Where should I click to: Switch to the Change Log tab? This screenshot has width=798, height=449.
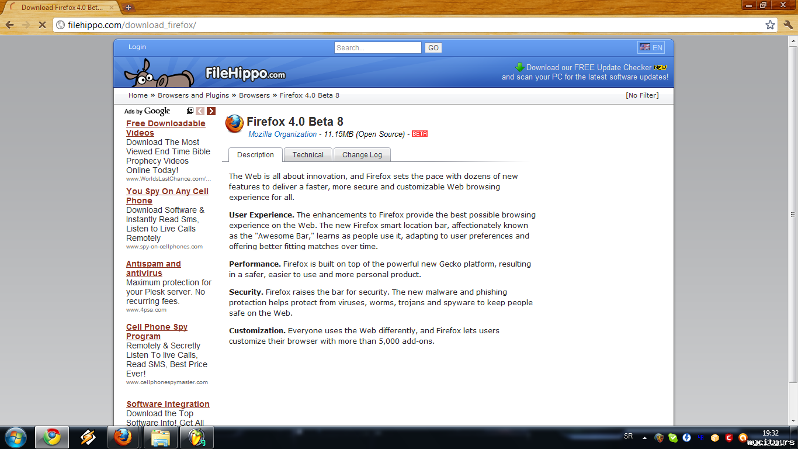click(x=362, y=155)
